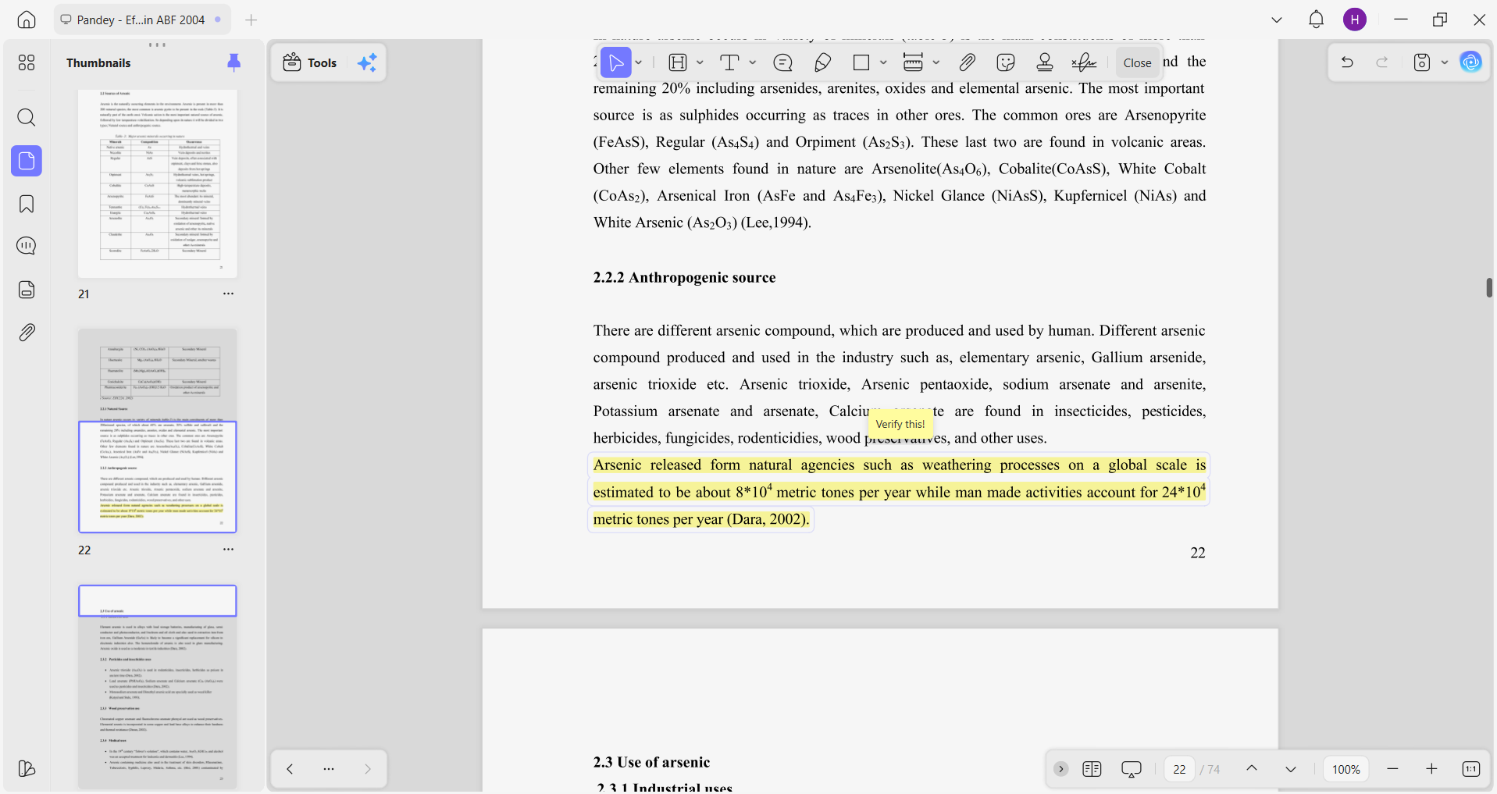Open the 100% zoom level dropdown
Image resolution: width=1497 pixels, height=794 pixels.
tap(1346, 769)
